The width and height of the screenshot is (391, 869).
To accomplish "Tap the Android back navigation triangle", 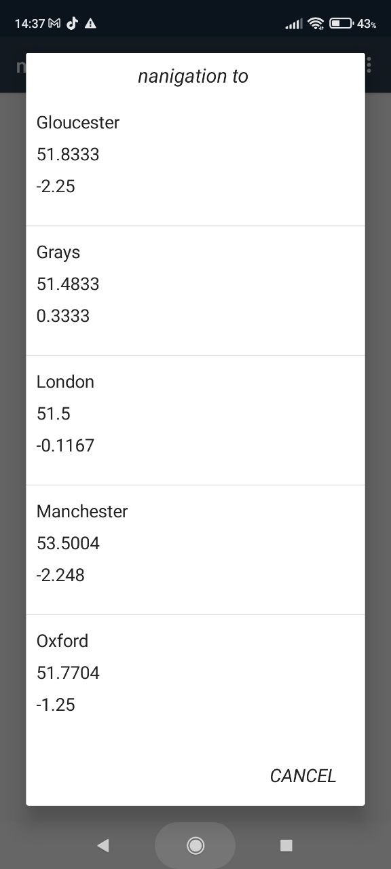I will tap(103, 845).
